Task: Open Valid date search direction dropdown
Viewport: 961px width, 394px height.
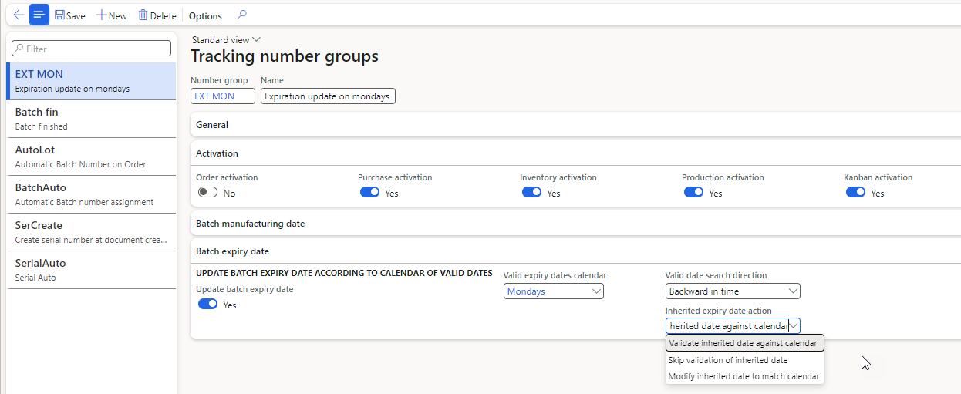Action: [x=794, y=291]
